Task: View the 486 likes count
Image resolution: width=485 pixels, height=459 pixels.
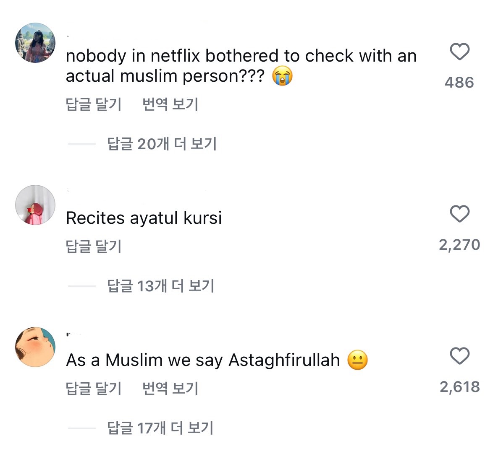Action: 459,82
